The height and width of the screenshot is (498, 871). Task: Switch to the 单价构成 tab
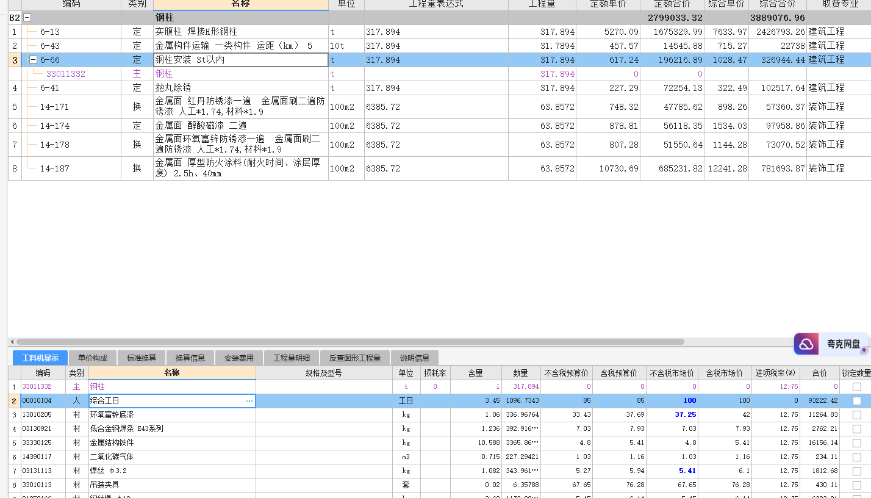point(93,358)
